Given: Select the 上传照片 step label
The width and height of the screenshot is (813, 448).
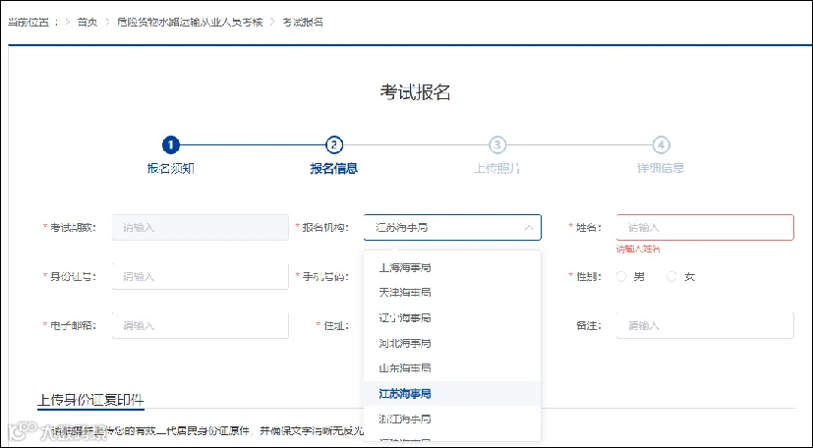Looking at the screenshot, I should click(497, 168).
